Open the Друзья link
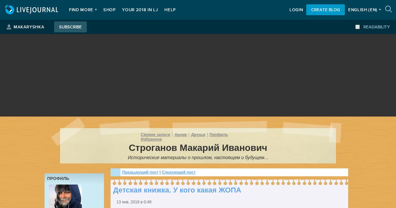The width and height of the screenshot is (396, 208). click(x=198, y=135)
